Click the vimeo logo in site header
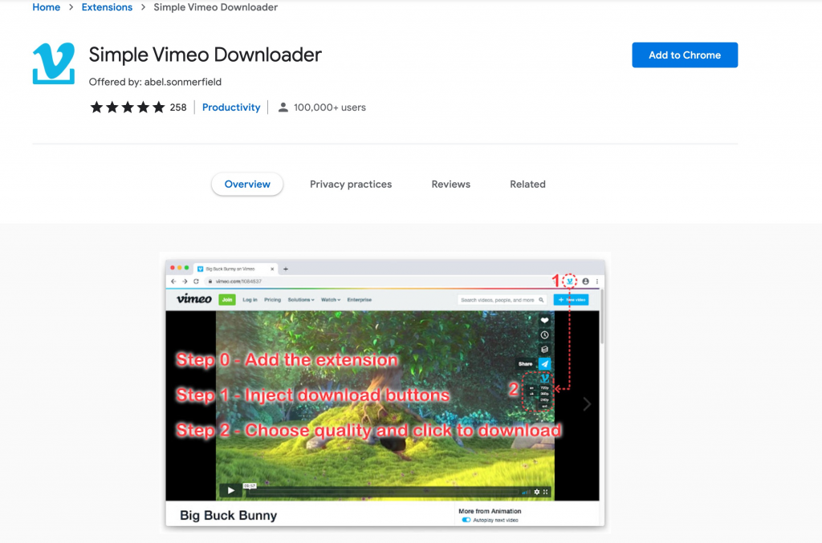Screen dimensions: 822x543 pyautogui.click(x=194, y=299)
